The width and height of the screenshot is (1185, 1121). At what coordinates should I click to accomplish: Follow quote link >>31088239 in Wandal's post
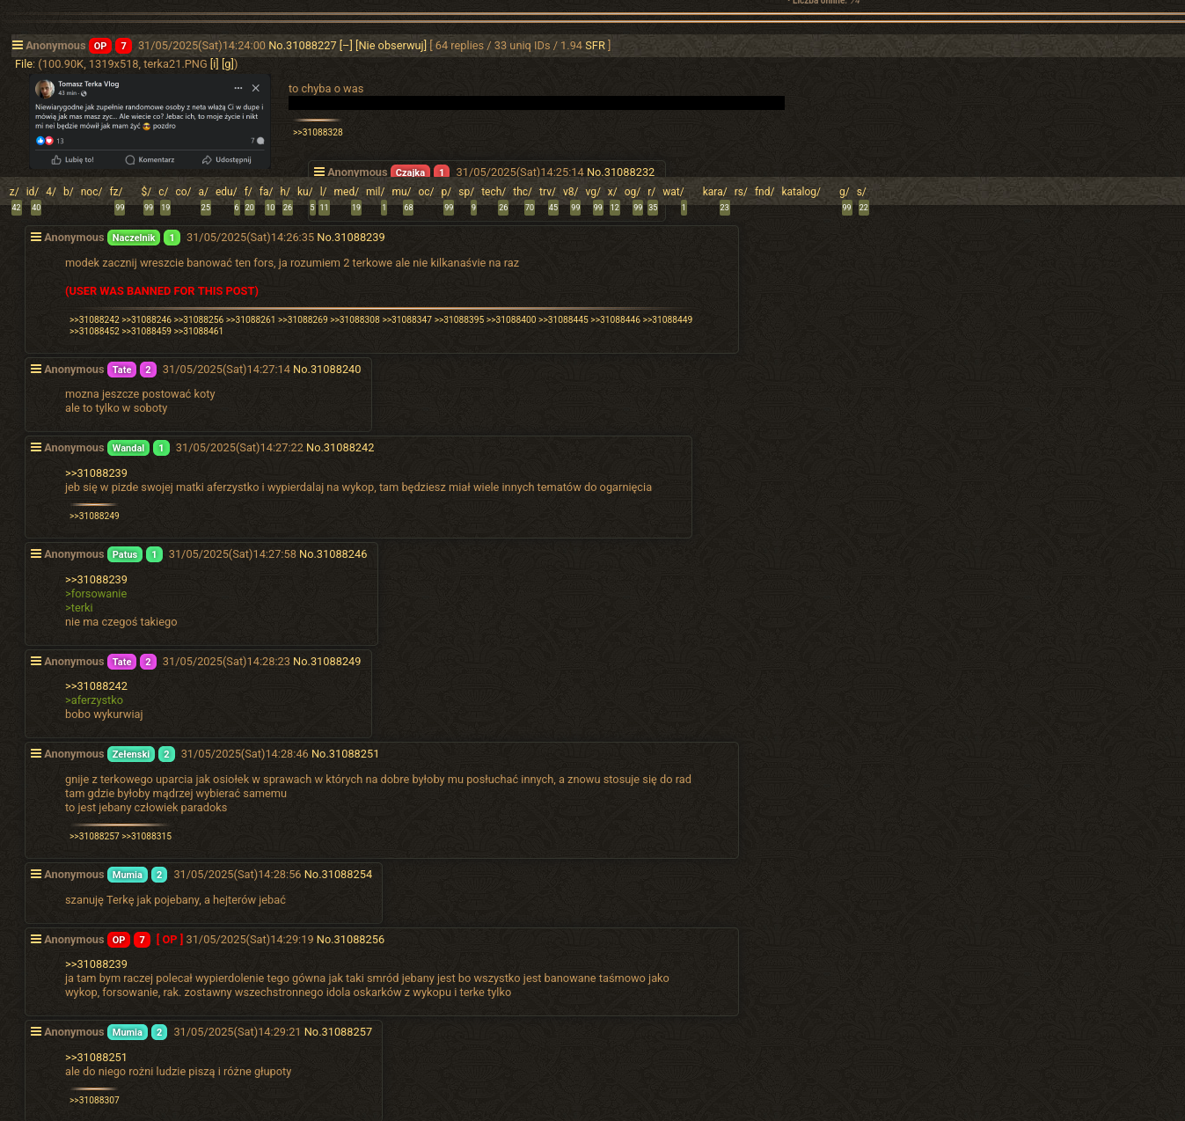[x=96, y=473]
